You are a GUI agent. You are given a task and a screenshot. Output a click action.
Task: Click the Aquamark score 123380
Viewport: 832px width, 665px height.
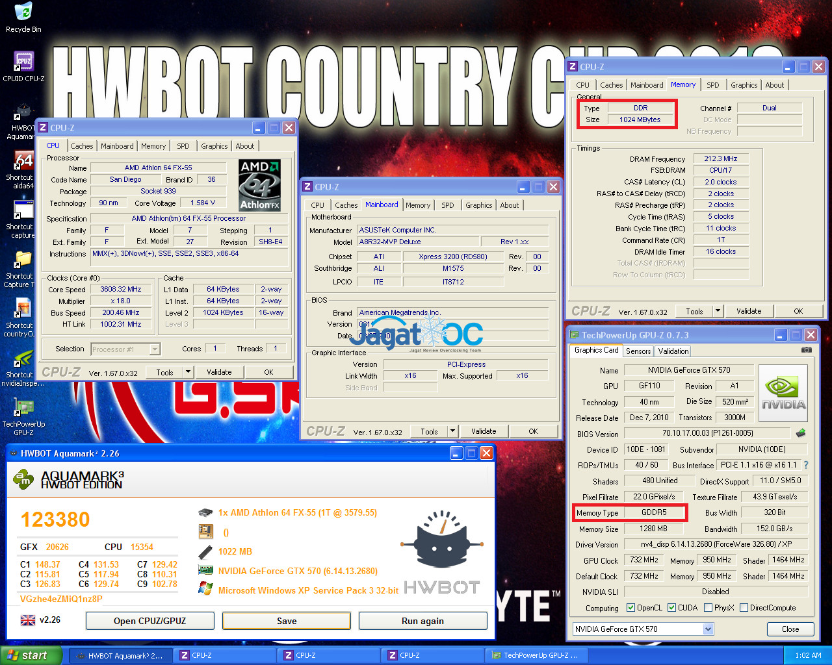tap(55, 520)
